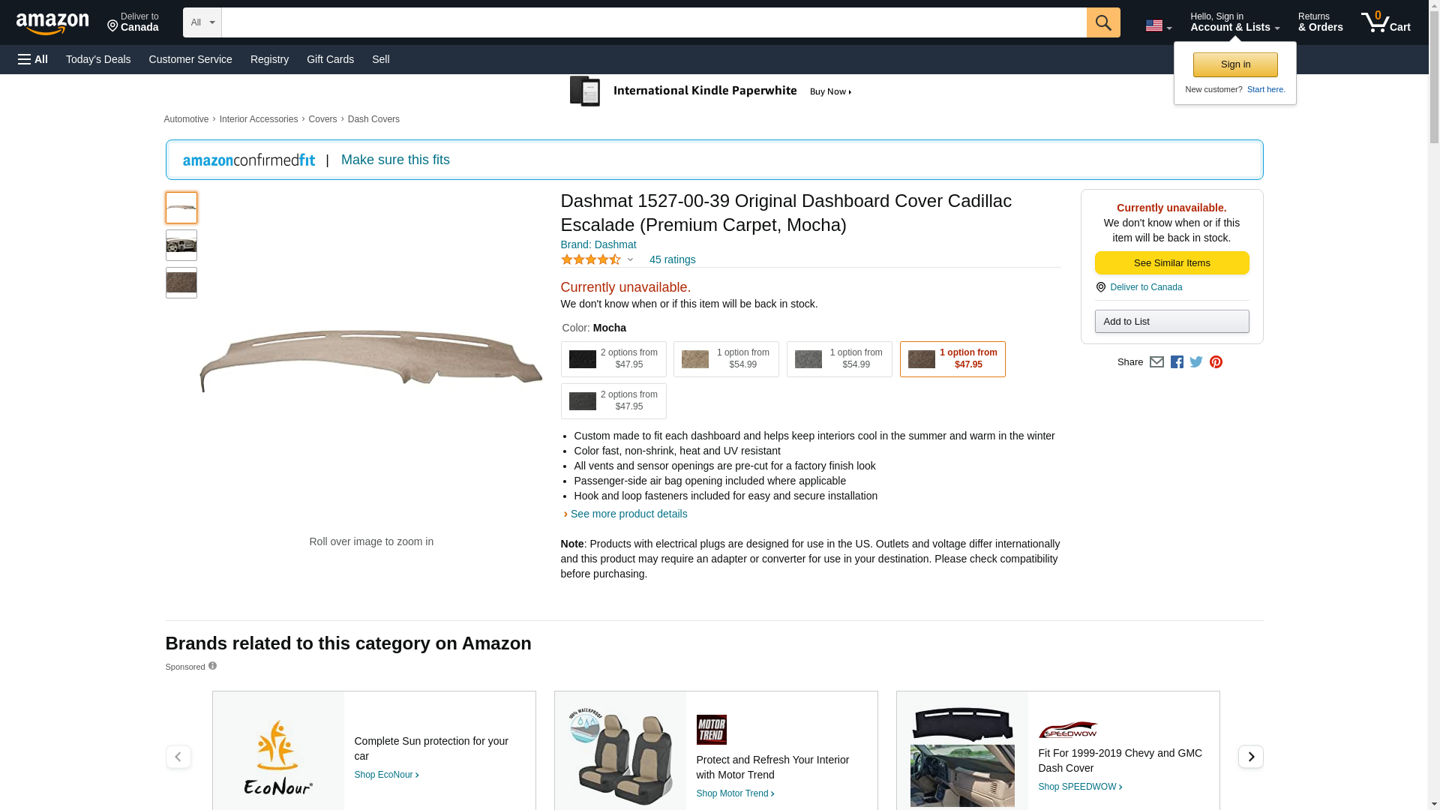1440x810 pixels.
Task: Expand the star ratings breakdown arrow
Action: tap(630, 260)
